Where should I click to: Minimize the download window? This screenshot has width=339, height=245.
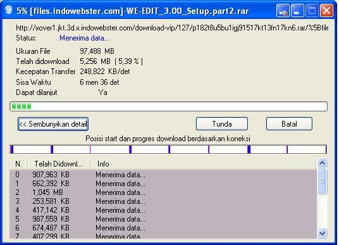(297, 11)
